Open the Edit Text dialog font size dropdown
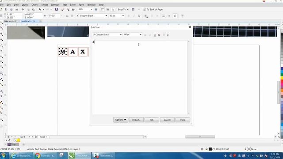The width and height of the screenshot is (283, 159). (x=141, y=34)
